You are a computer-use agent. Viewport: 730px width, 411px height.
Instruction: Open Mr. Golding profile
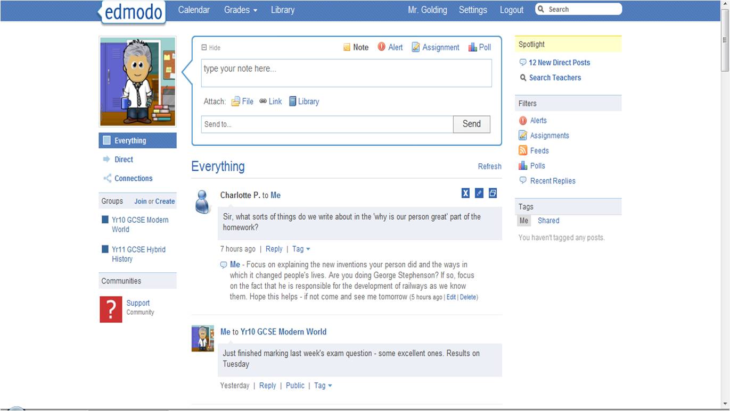428,10
